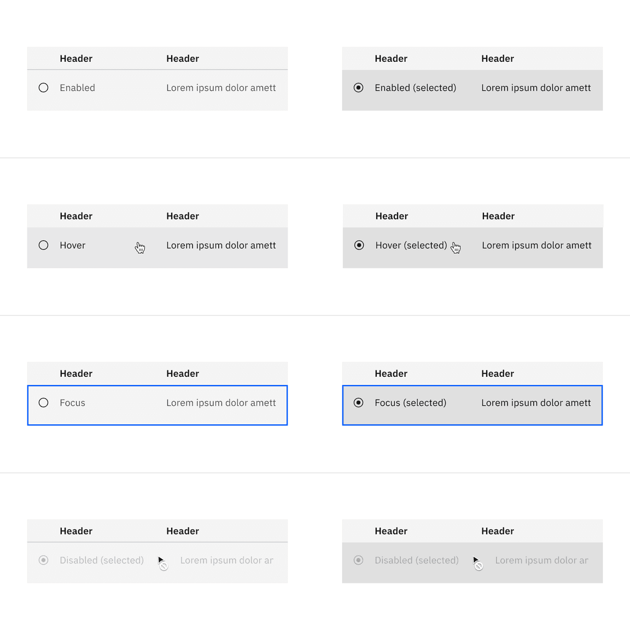The height and width of the screenshot is (630, 630).
Task: Click the disabled cursor icon in right table
Action: (477, 562)
